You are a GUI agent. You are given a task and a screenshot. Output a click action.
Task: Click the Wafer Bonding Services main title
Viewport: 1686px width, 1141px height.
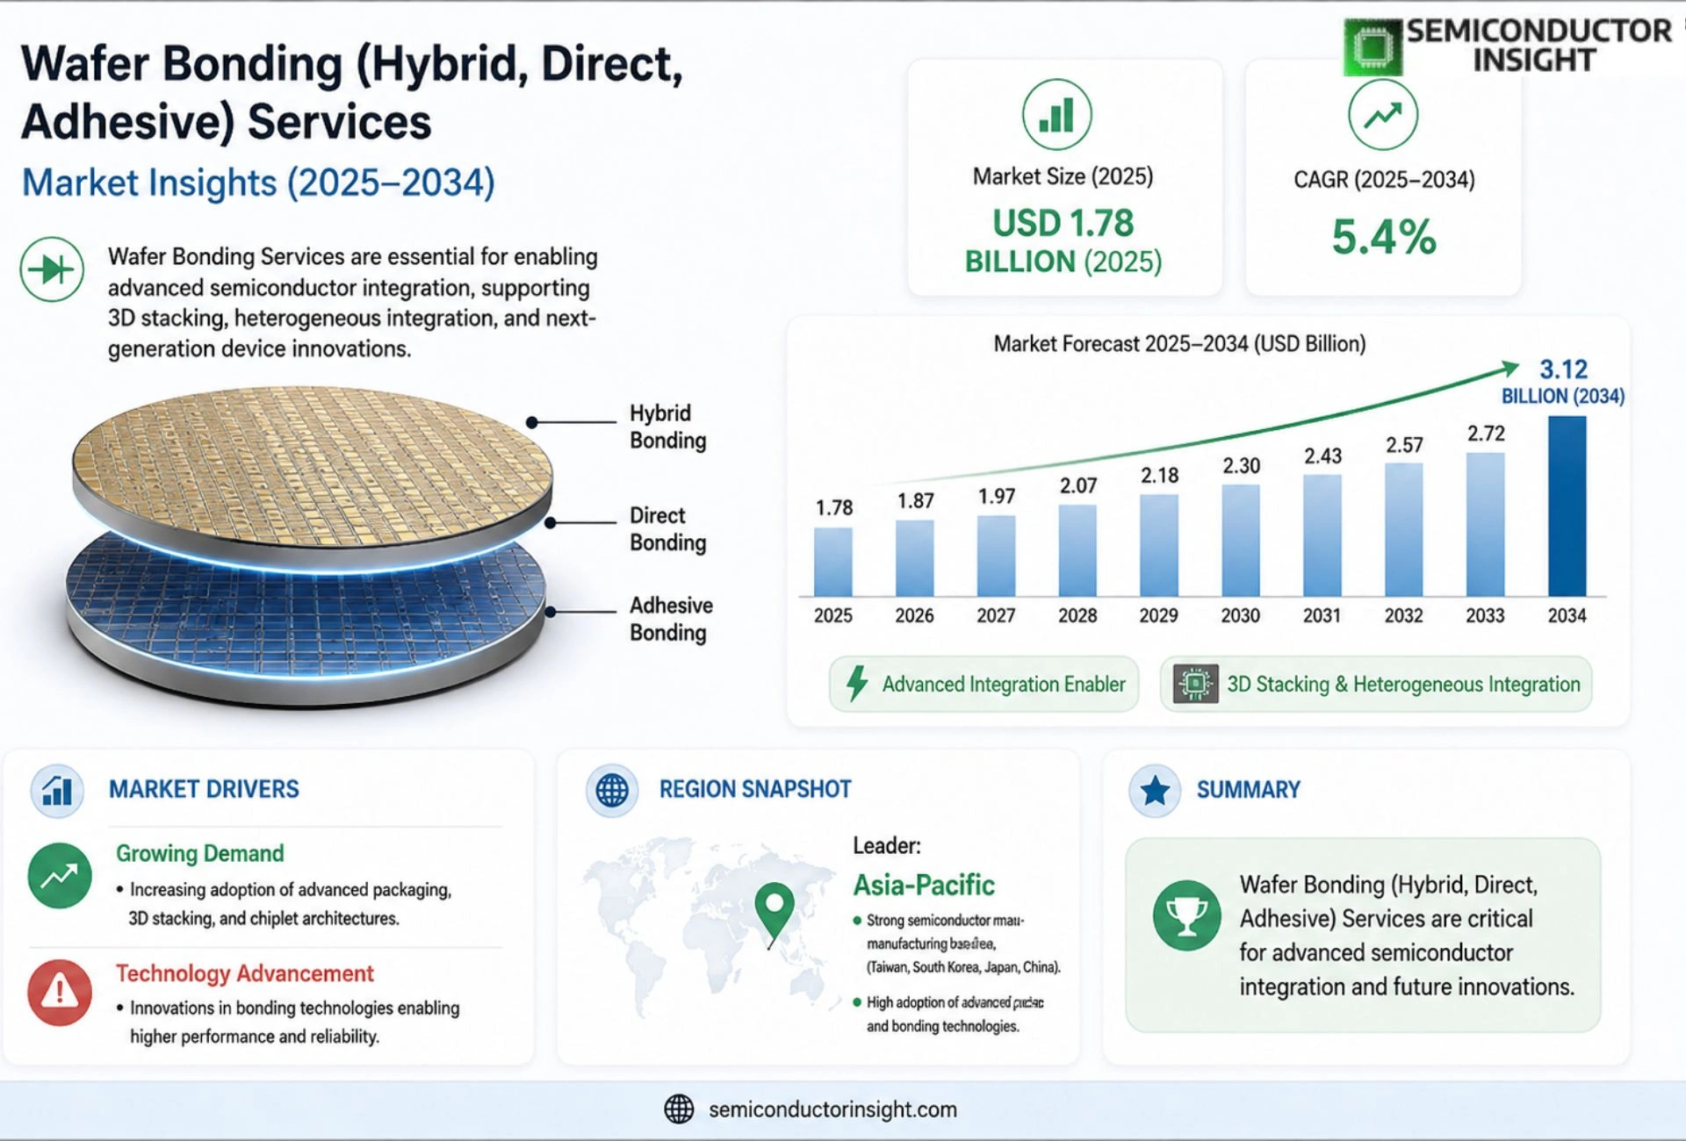[x=351, y=91]
